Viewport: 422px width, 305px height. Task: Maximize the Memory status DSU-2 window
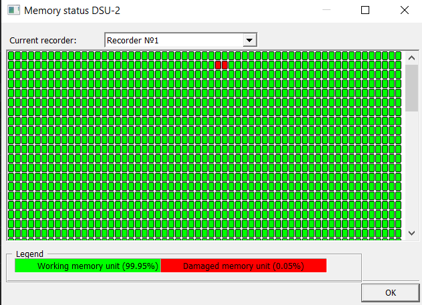pyautogui.click(x=365, y=11)
